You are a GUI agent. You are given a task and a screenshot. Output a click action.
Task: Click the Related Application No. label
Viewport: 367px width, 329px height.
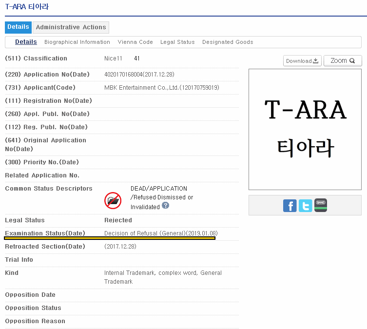(42, 175)
